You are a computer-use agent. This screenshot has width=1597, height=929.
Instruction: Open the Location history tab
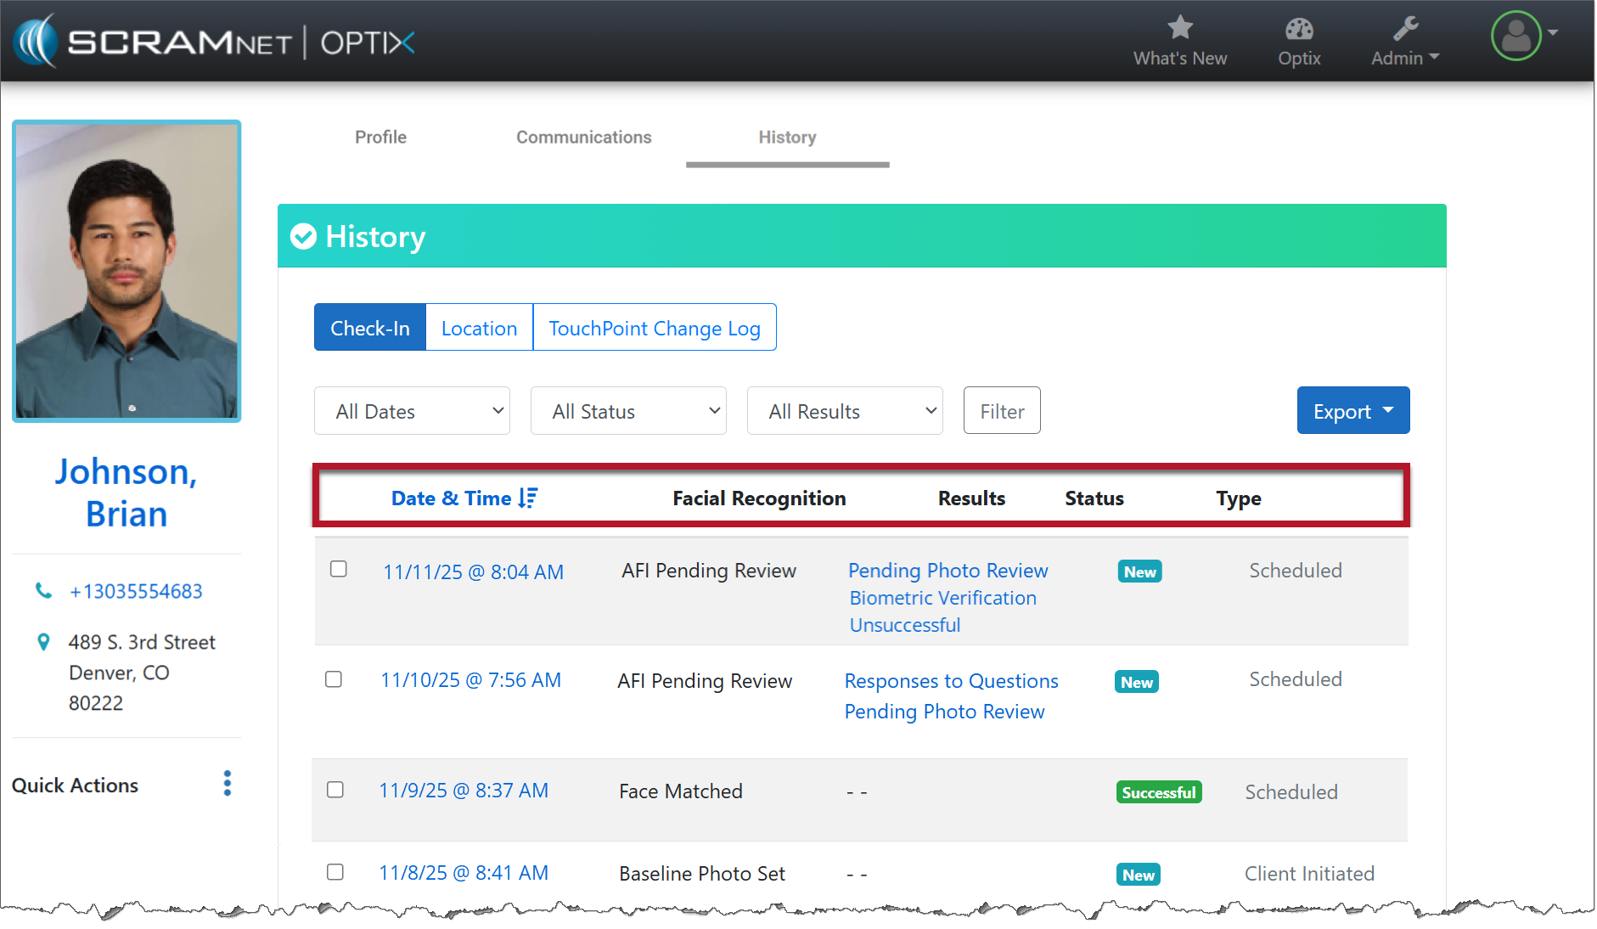pyautogui.click(x=479, y=328)
